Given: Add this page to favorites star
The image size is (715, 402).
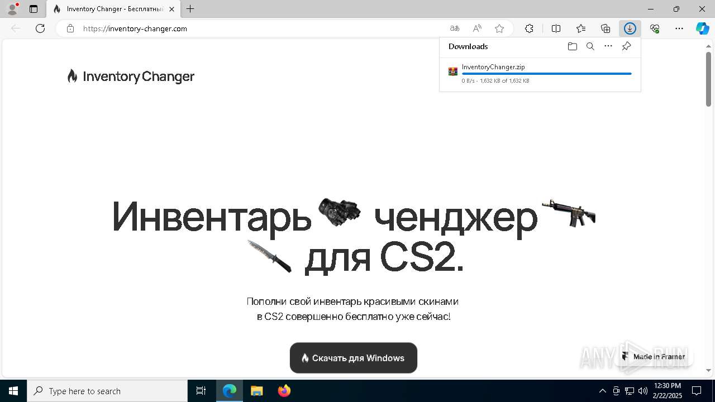Looking at the screenshot, I should point(499,28).
